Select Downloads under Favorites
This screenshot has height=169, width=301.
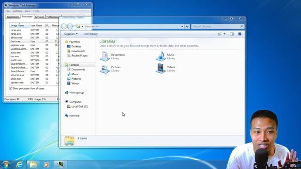tap(78, 51)
